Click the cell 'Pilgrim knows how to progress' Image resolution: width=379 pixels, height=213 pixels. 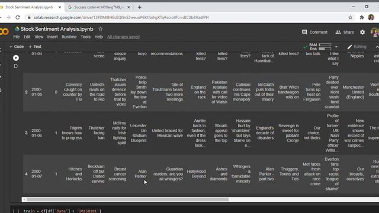[72, 133]
